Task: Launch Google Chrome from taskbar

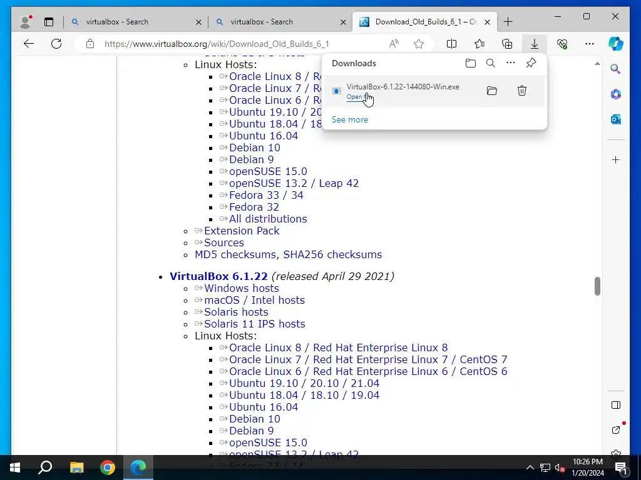Action: pyautogui.click(x=108, y=467)
